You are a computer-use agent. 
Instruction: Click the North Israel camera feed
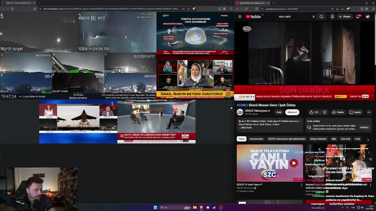pyautogui.click(x=39, y=32)
